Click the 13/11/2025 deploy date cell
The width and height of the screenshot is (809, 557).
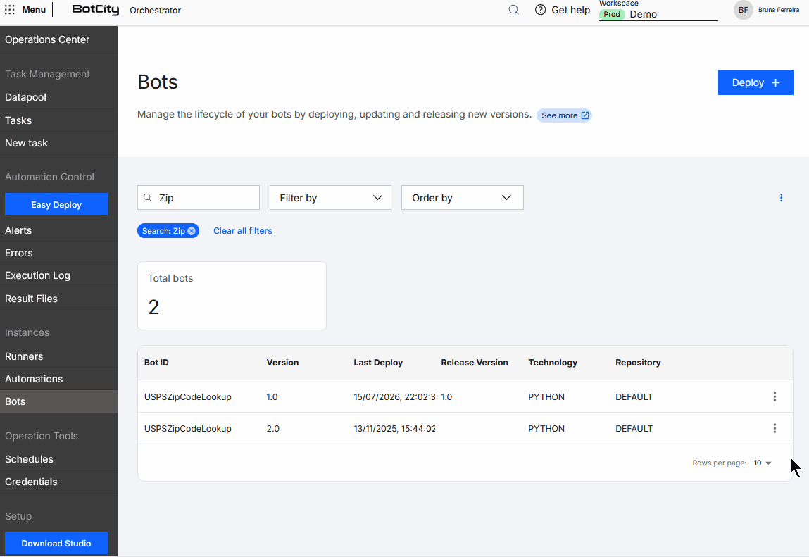(394, 428)
